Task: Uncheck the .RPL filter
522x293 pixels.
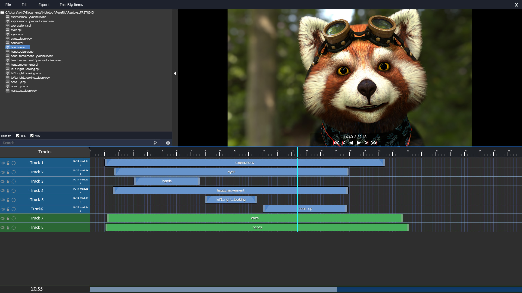Action: (x=18, y=136)
